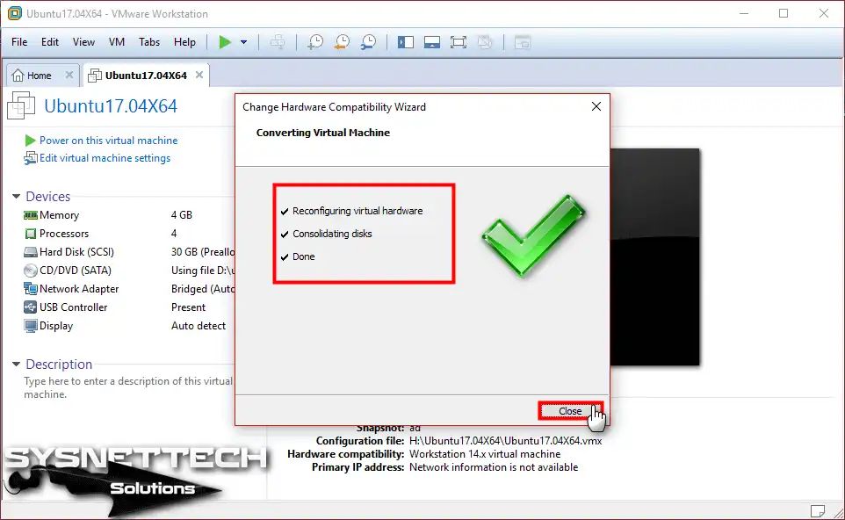
Task: Open the Help menu
Action: 184,42
